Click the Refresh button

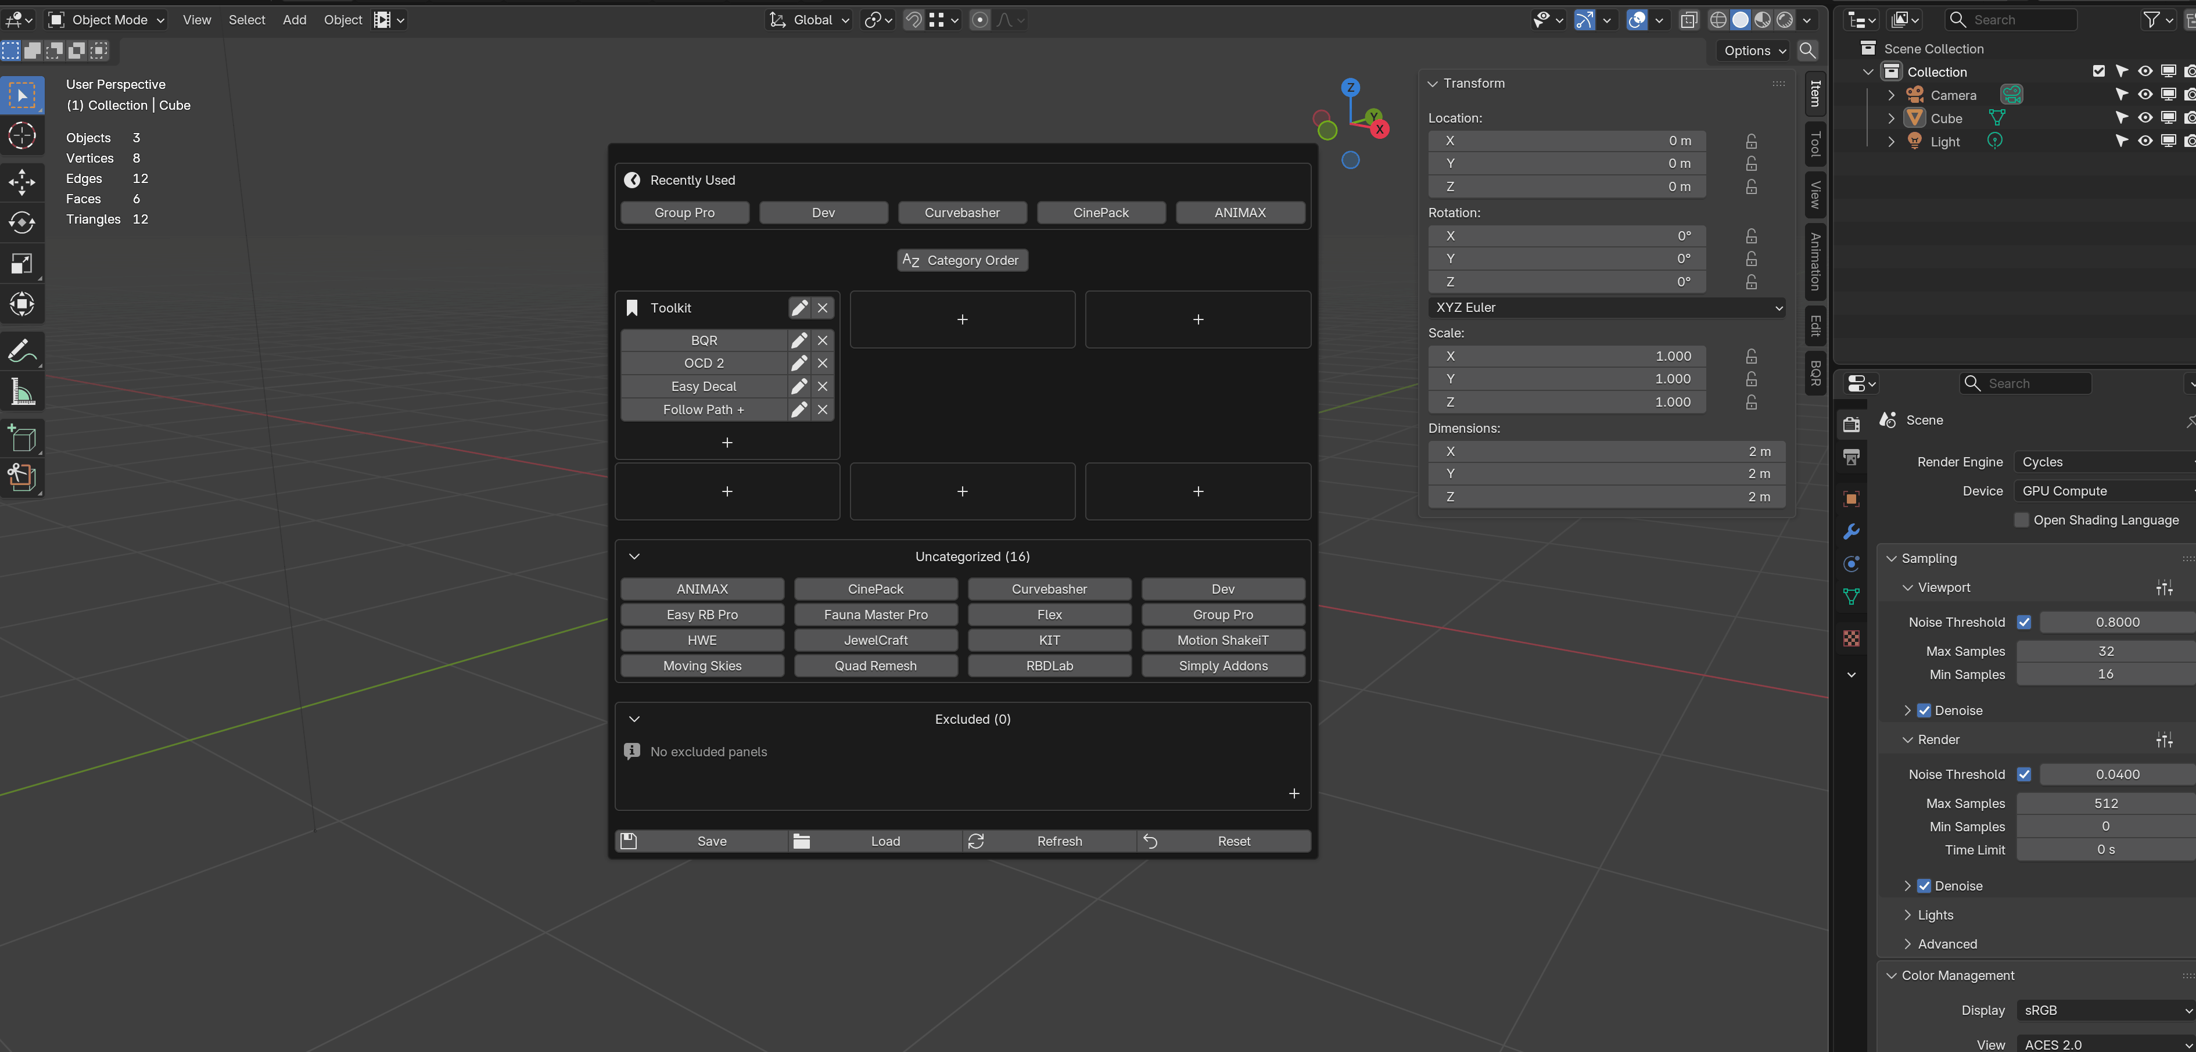click(1049, 842)
